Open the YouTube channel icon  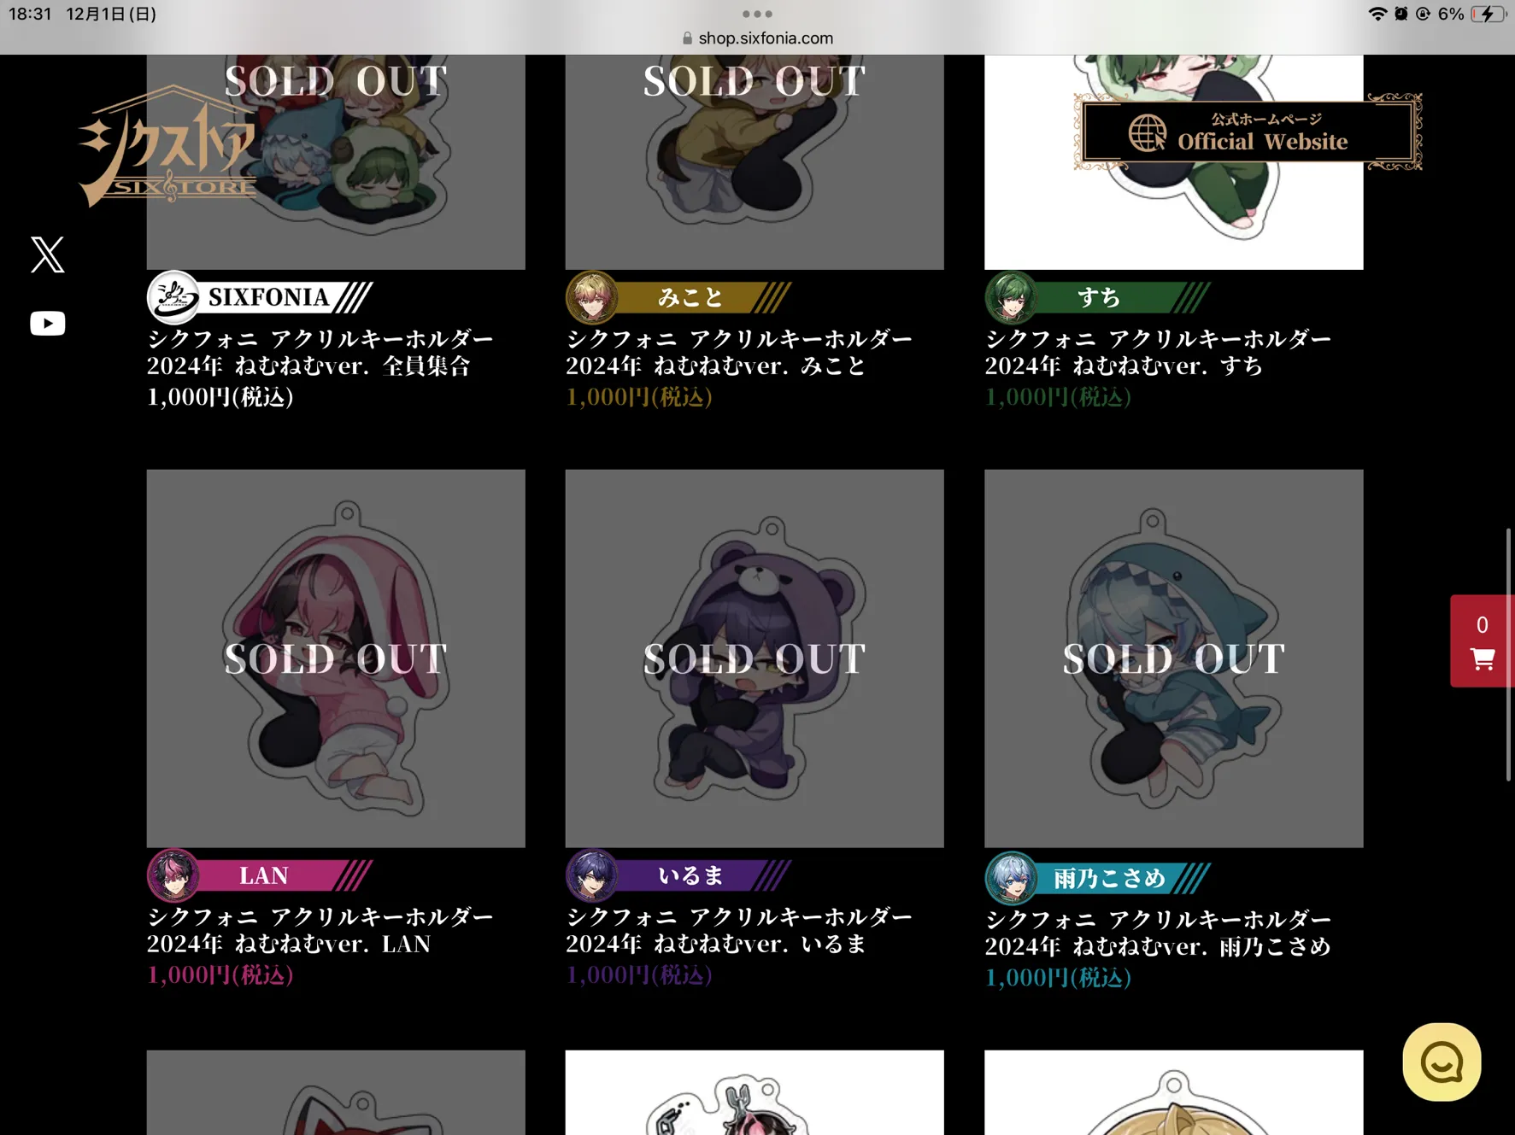pos(47,323)
